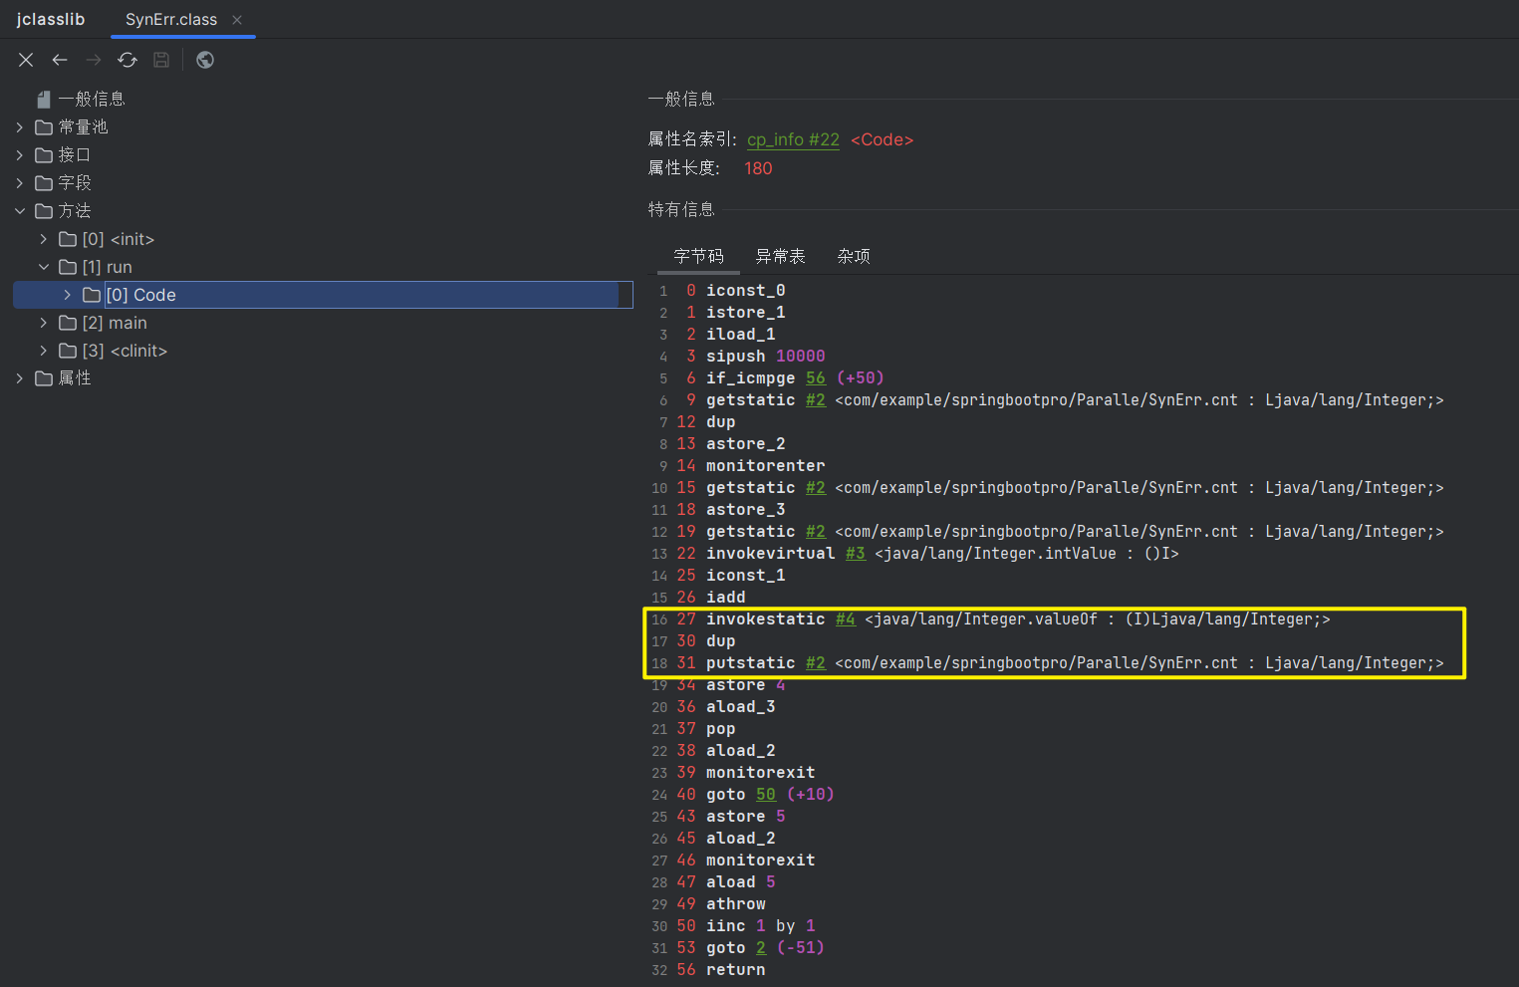
Task: Click the return instruction at offset 56
Action: coord(735,969)
